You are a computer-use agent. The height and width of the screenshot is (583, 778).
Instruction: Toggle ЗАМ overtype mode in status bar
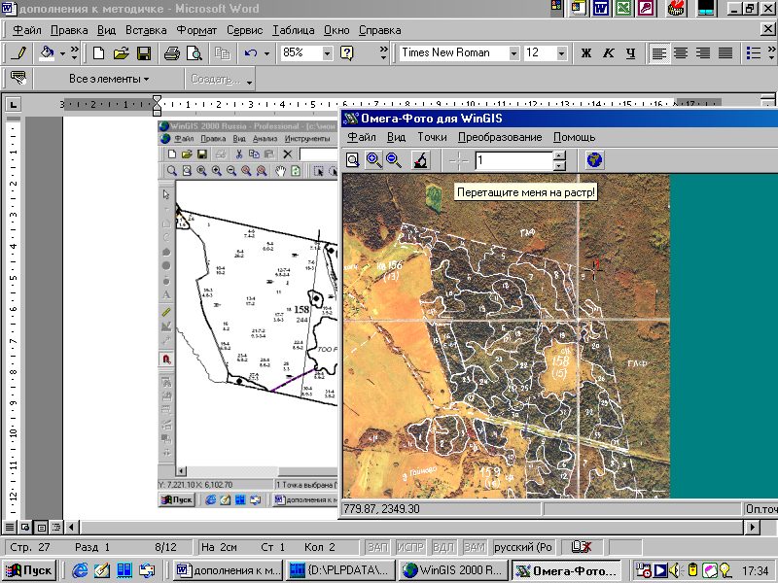click(x=475, y=547)
